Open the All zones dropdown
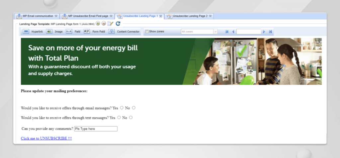This screenshot has height=158, width=340. pos(199,32)
